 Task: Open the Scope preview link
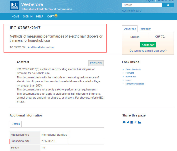(128, 80)
